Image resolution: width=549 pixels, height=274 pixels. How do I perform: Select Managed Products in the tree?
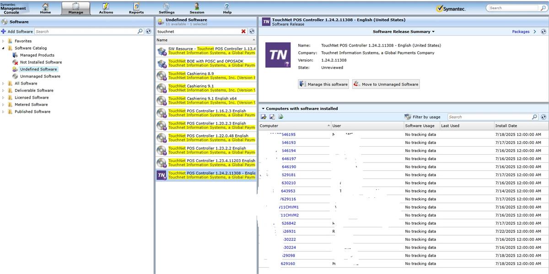[x=37, y=55]
